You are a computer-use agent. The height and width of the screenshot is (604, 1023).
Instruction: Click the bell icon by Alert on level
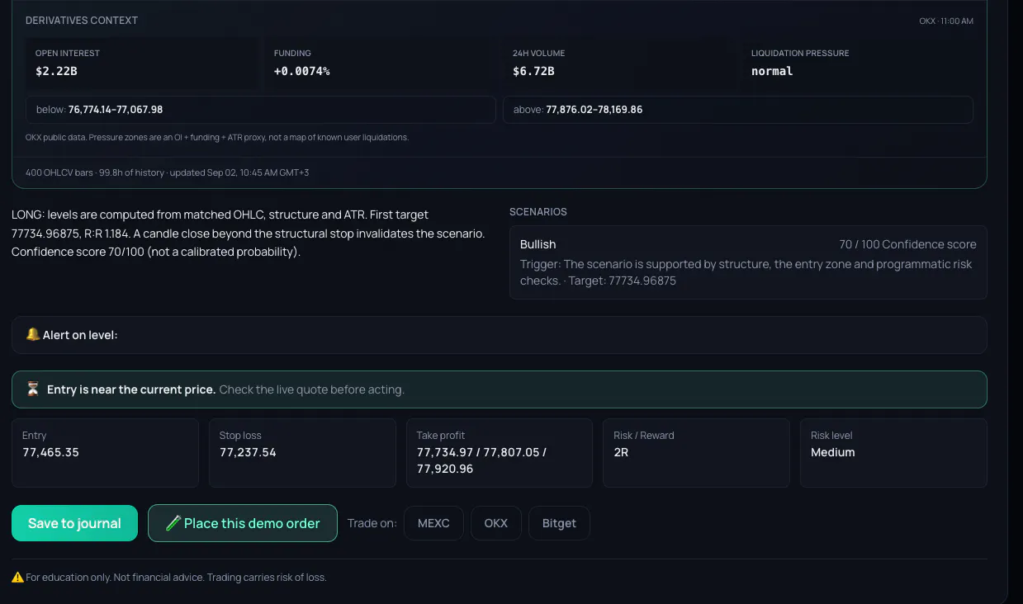pyautogui.click(x=32, y=334)
